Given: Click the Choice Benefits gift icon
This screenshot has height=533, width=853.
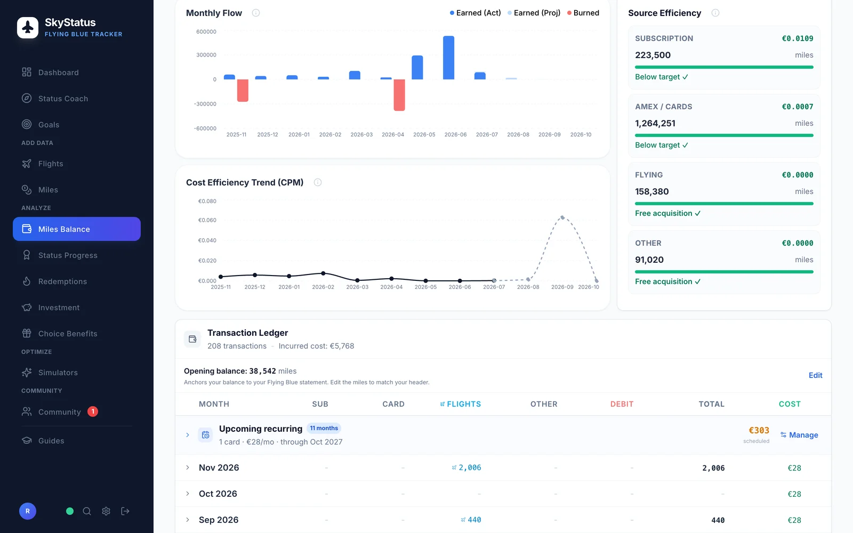Looking at the screenshot, I should [x=27, y=334].
